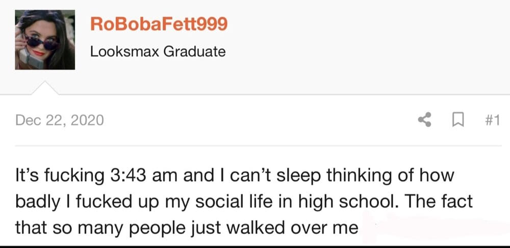Screen dimensions: 510x248
Task: Click the speech-bubble pointer below the avatar
Action: 45,88
